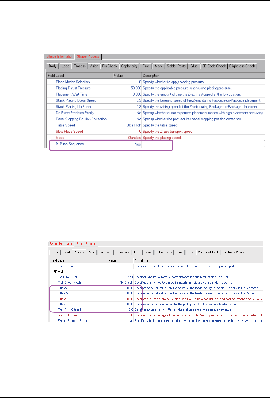
Task: Open Coplanarity tab in upper panel
Action: click(x=129, y=66)
